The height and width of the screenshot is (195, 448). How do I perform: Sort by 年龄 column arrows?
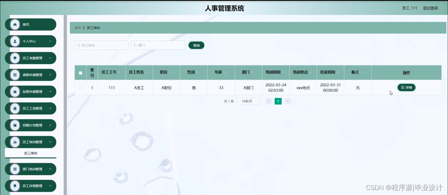pyautogui.click(x=226, y=72)
